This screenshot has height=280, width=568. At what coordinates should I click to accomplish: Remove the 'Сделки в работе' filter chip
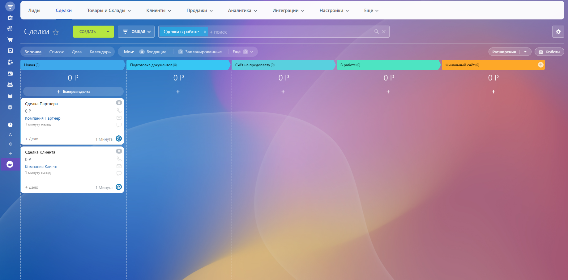(205, 32)
